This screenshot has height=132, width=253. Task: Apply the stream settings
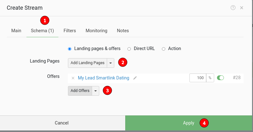click(188, 123)
